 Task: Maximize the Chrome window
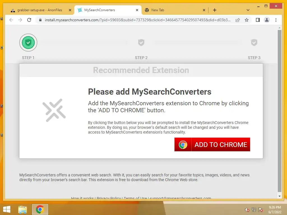[x=266, y=6]
